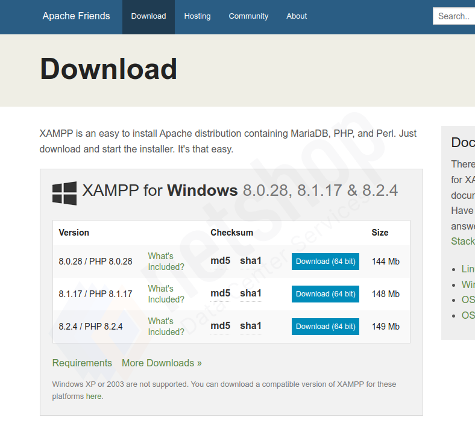Click the 148 Mb size cell
This screenshot has width=475, height=426.
tap(386, 294)
